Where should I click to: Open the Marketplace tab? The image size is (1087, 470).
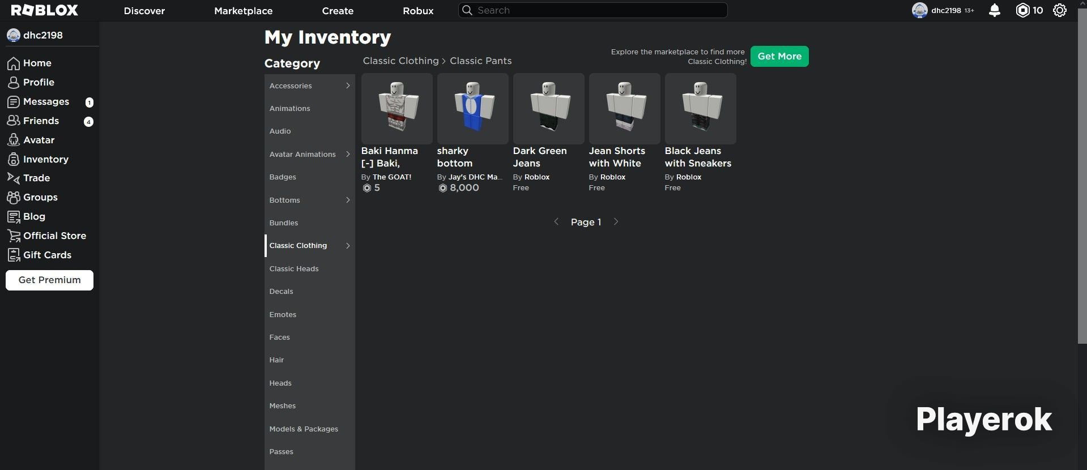click(x=244, y=11)
